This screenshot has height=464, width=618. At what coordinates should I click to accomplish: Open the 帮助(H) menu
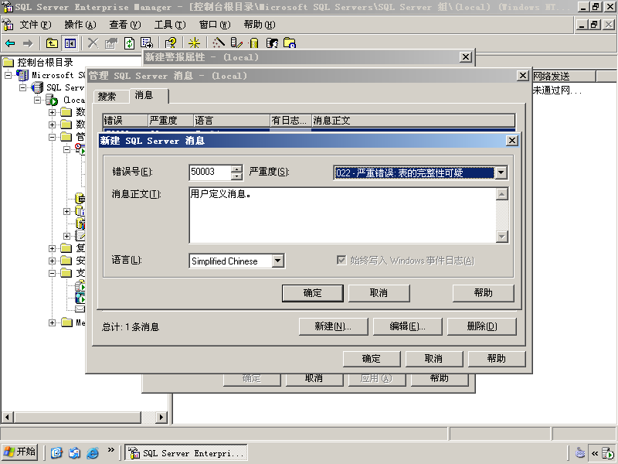260,25
